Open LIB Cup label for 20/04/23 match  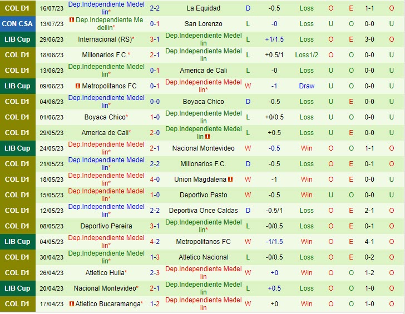point(18,288)
